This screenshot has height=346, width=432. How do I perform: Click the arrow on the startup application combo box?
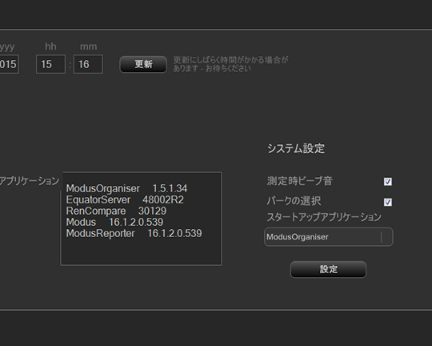click(387, 237)
